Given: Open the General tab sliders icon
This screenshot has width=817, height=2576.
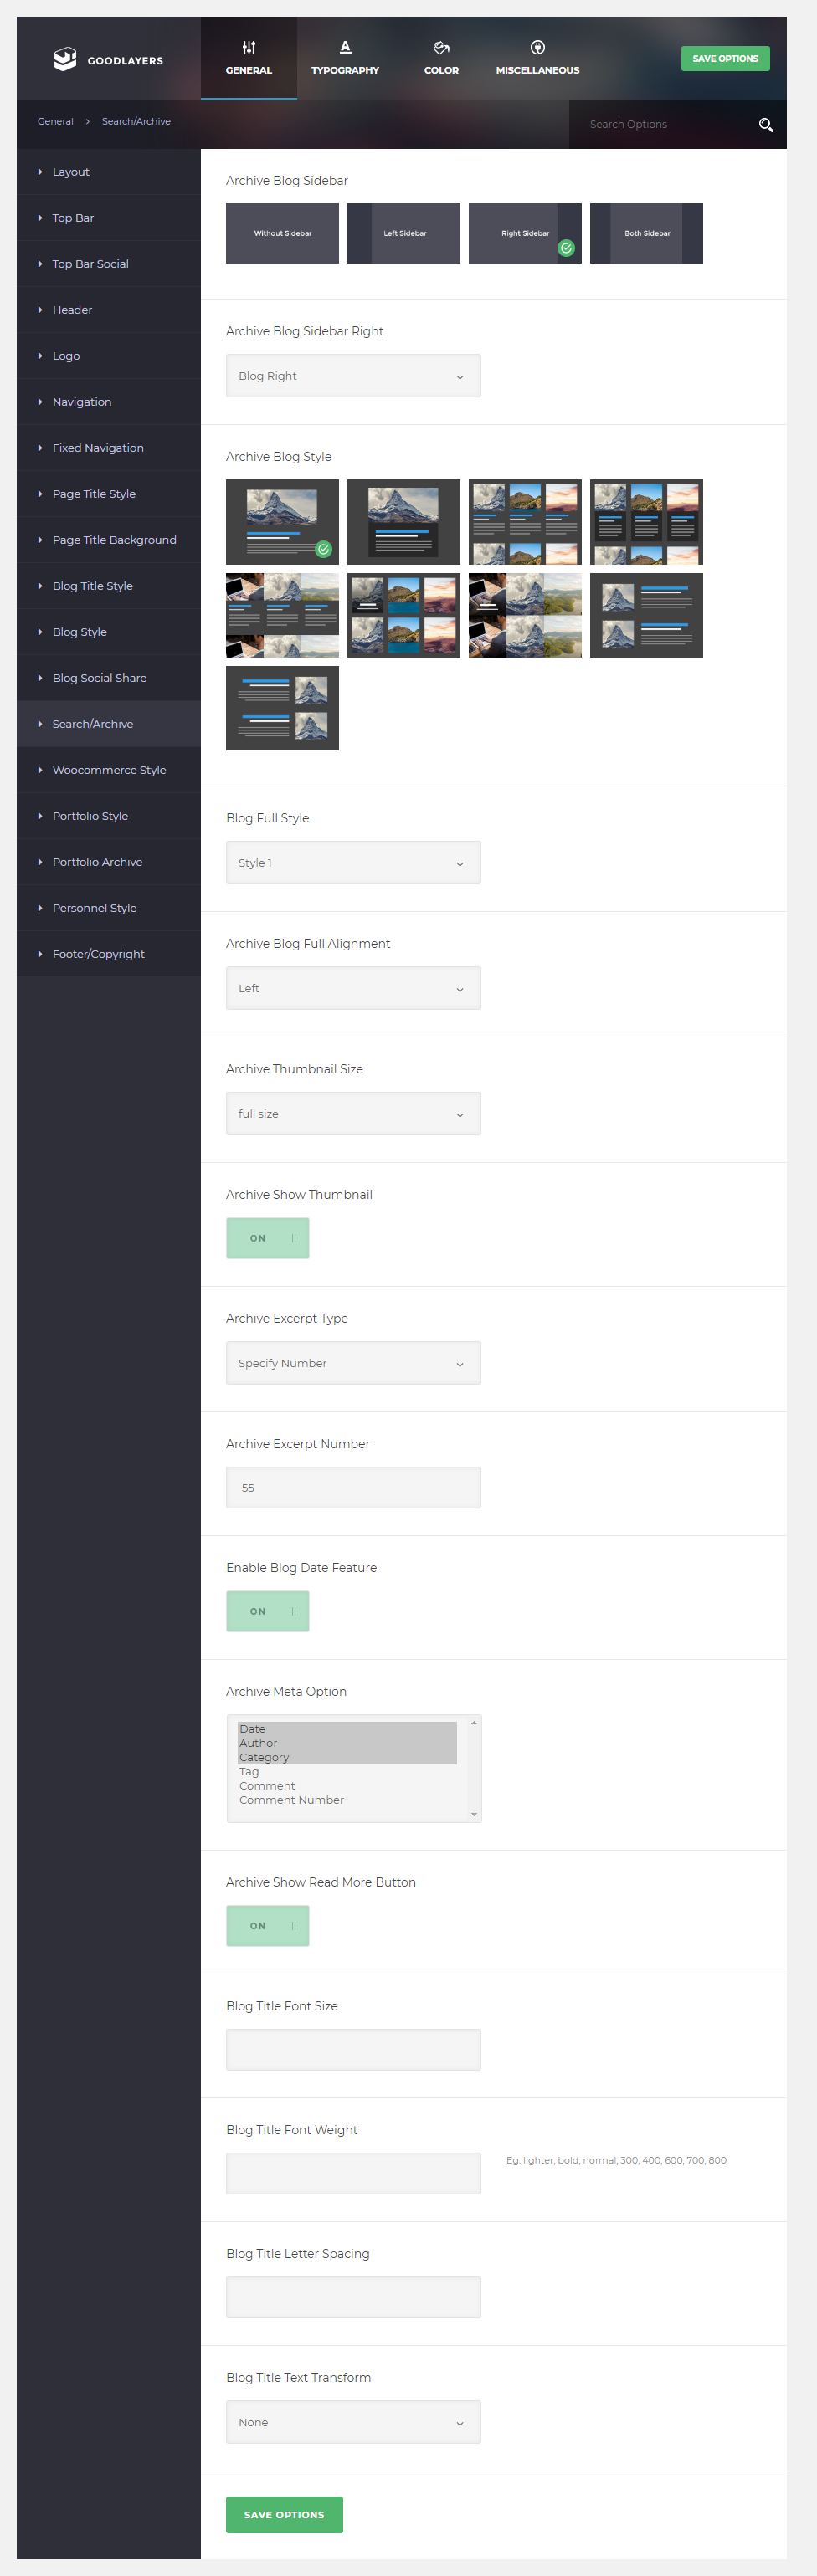Looking at the screenshot, I should (249, 48).
